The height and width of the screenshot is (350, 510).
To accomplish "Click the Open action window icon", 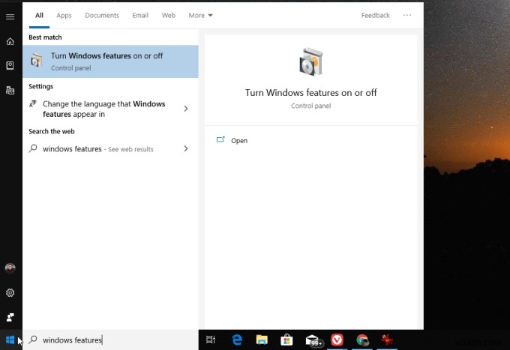I will [220, 139].
